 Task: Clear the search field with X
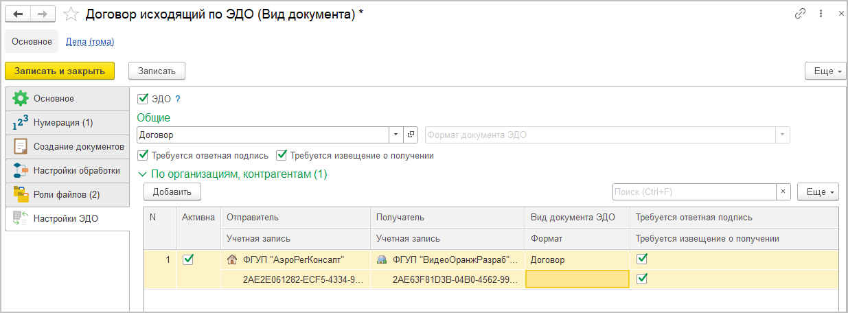pos(784,192)
